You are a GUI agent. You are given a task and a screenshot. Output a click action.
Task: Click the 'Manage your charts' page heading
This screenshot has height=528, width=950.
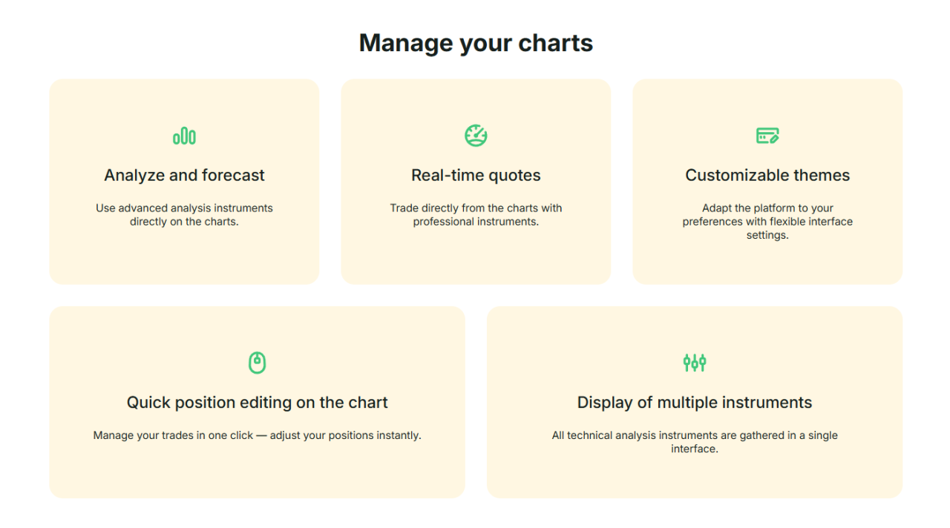pos(476,43)
